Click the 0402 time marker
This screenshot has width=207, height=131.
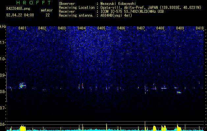click(42, 28)
